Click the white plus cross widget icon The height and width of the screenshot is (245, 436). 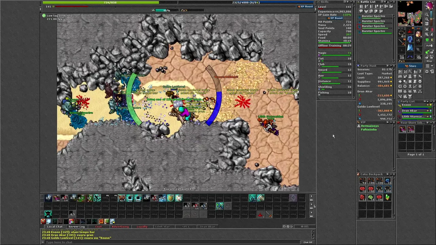[400, 81]
